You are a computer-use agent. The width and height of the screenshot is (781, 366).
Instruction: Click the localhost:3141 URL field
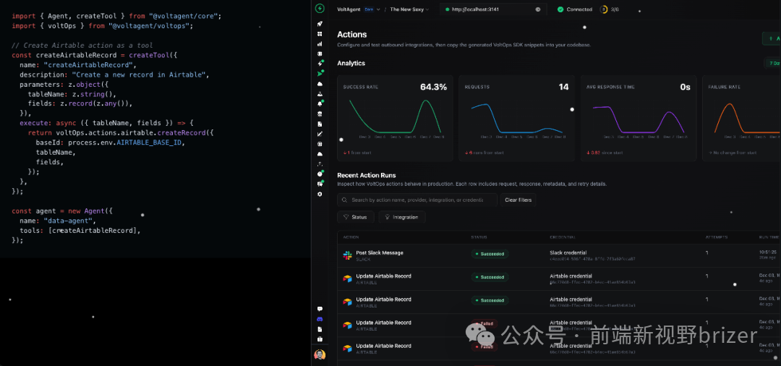coord(492,9)
